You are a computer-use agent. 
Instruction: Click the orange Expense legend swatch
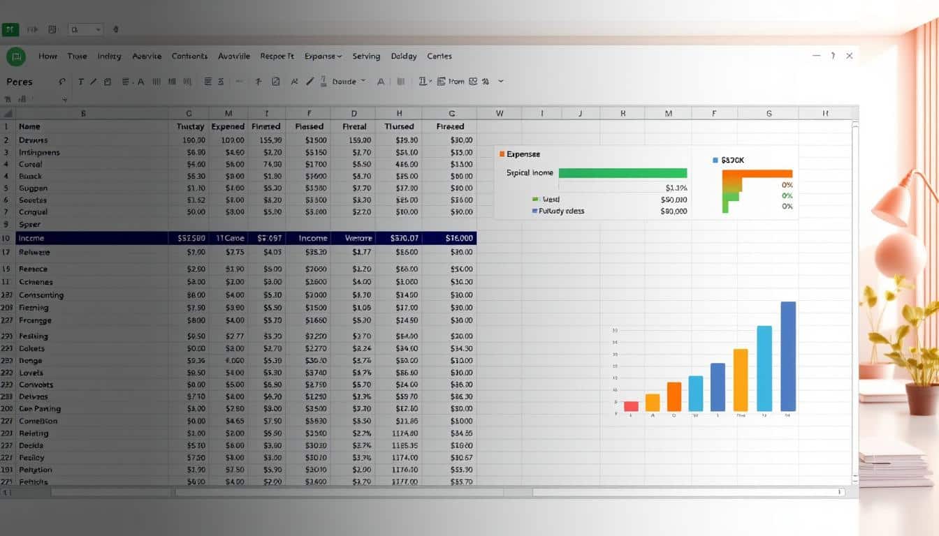click(502, 154)
